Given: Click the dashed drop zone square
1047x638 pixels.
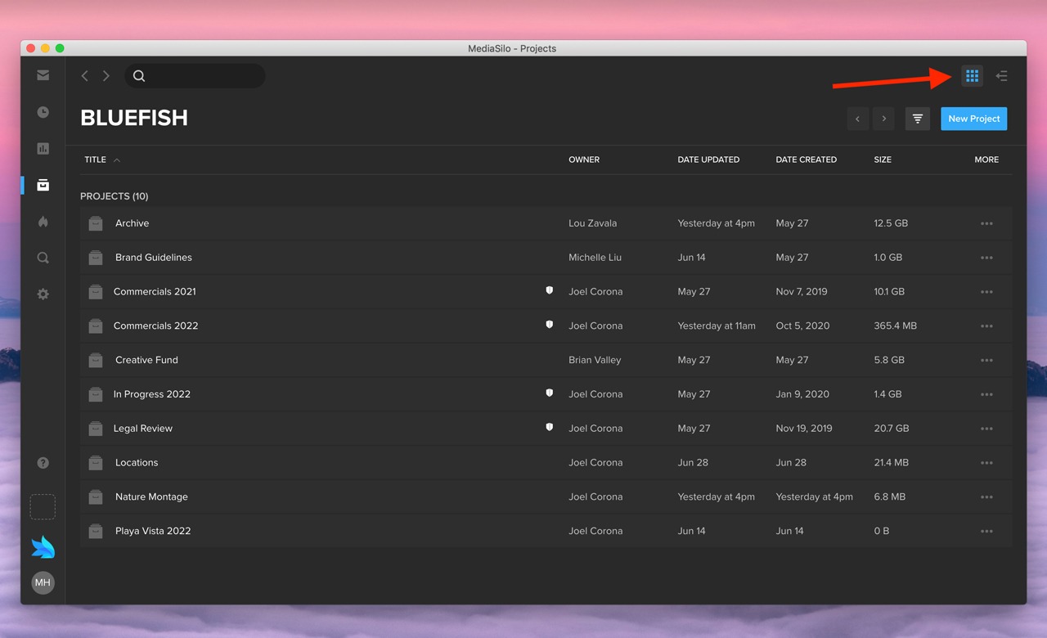Looking at the screenshot, I should [43, 506].
